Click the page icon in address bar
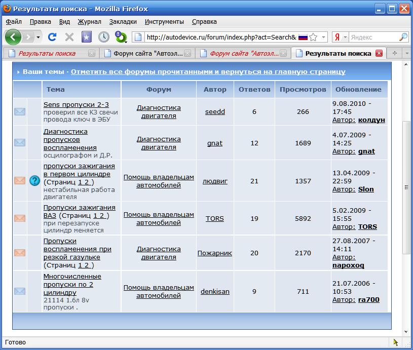Image resolution: width=413 pixels, height=350 pixels. click(138, 37)
